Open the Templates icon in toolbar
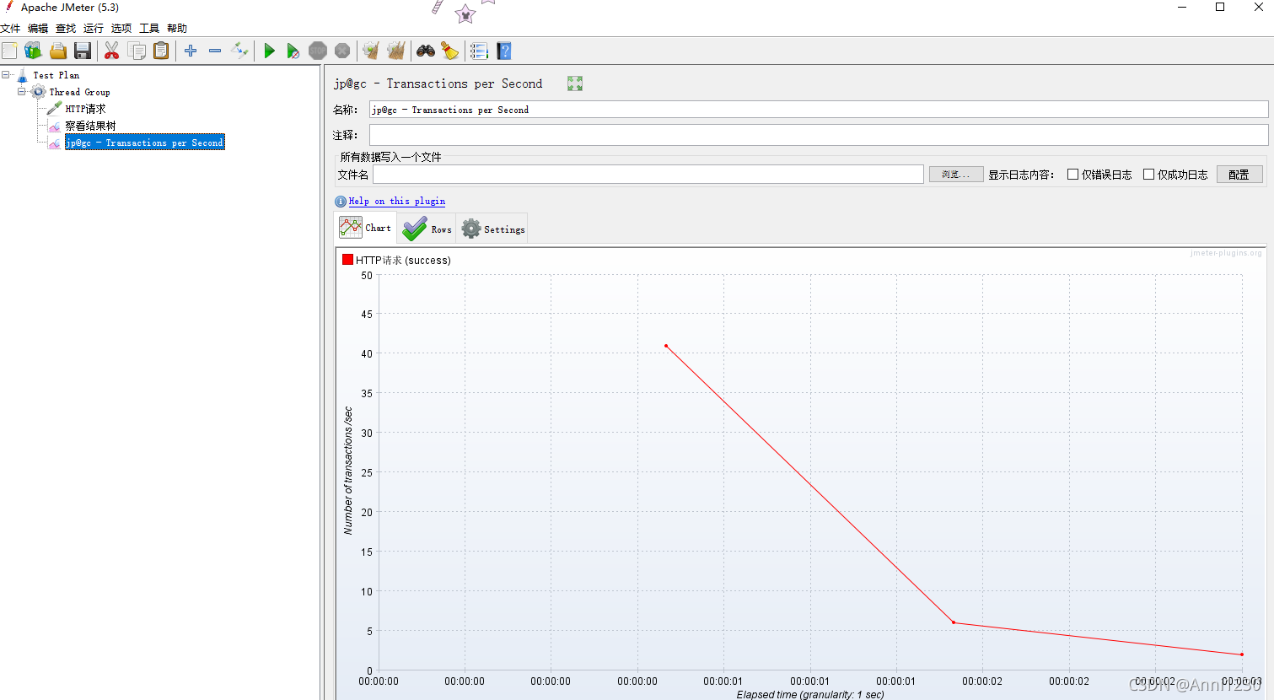The width and height of the screenshot is (1274, 700). pos(33,51)
